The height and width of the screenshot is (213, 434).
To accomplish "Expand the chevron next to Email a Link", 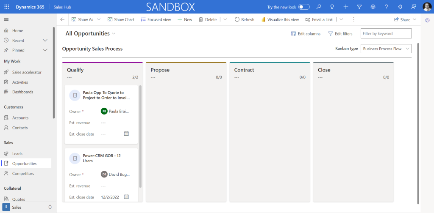I will pyautogui.click(x=341, y=19).
